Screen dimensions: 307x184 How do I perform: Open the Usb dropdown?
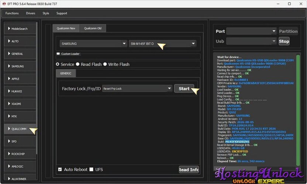(x=251, y=41)
